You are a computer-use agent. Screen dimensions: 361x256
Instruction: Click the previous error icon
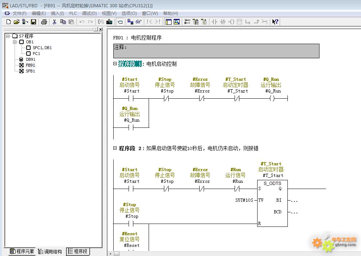click(x=149, y=22)
